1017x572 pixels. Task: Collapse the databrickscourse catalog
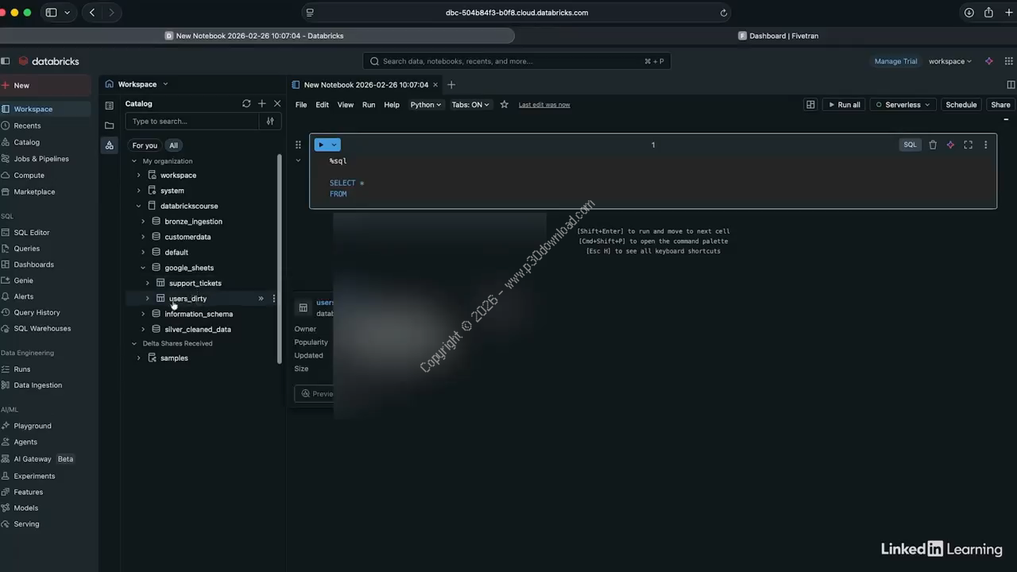(x=138, y=206)
